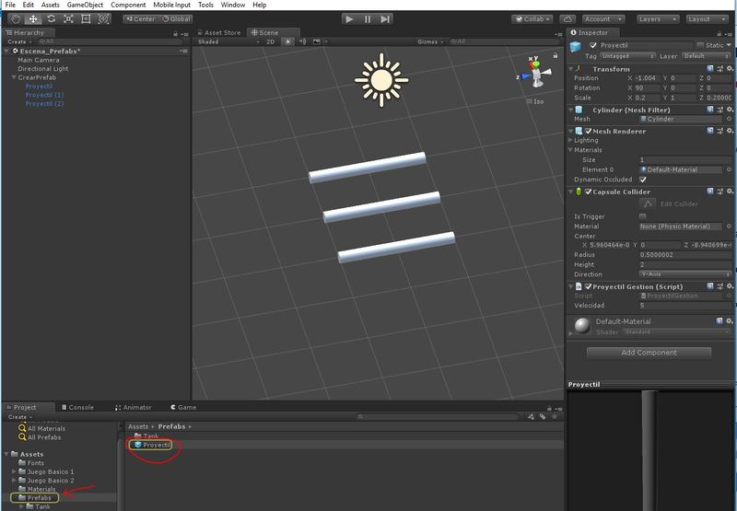Toggle Proyectil object active checkbox
Viewport: 737px width, 511px height.
(x=593, y=45)
